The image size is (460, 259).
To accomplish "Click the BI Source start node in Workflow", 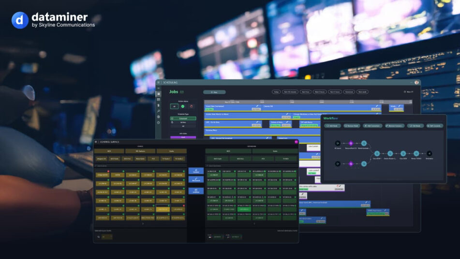I will click(x=338, y=143).
